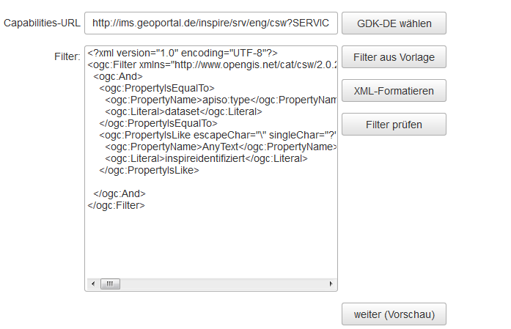Image resolution: width=511 pixels, height=329 pixels.
Task: Click the XML-Formatieren button
Action: 394,91
